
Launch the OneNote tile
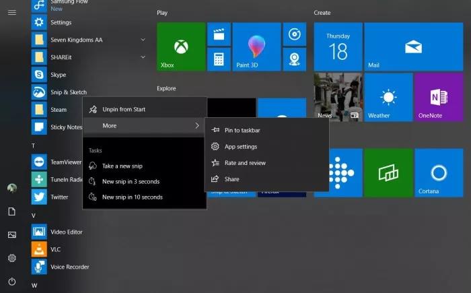point(439,97)
